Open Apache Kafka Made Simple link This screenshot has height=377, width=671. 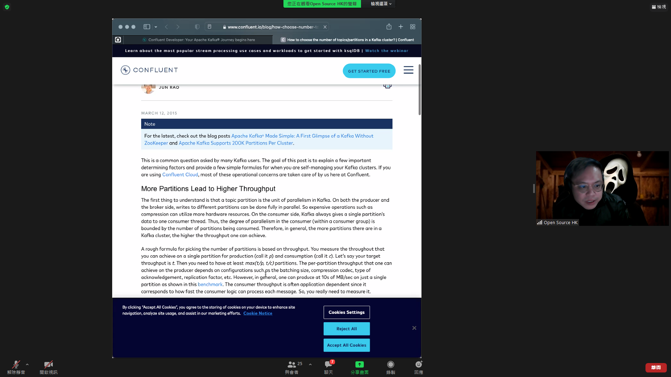[x=259, y=140]
